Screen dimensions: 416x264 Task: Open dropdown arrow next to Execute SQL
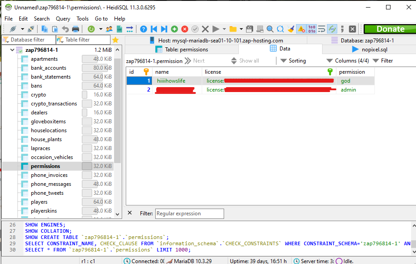click(x=224, y=29)
